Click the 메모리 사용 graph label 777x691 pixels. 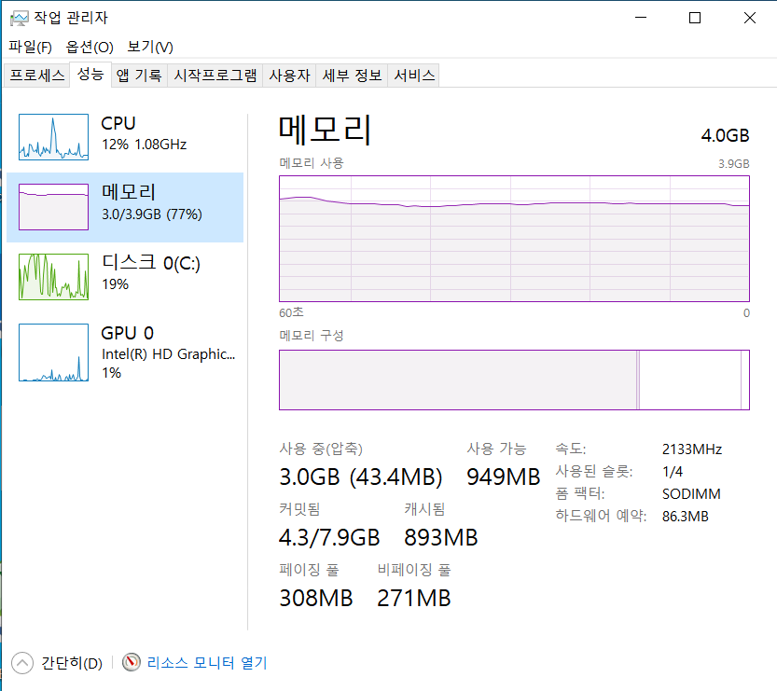(x=312, y=163)
